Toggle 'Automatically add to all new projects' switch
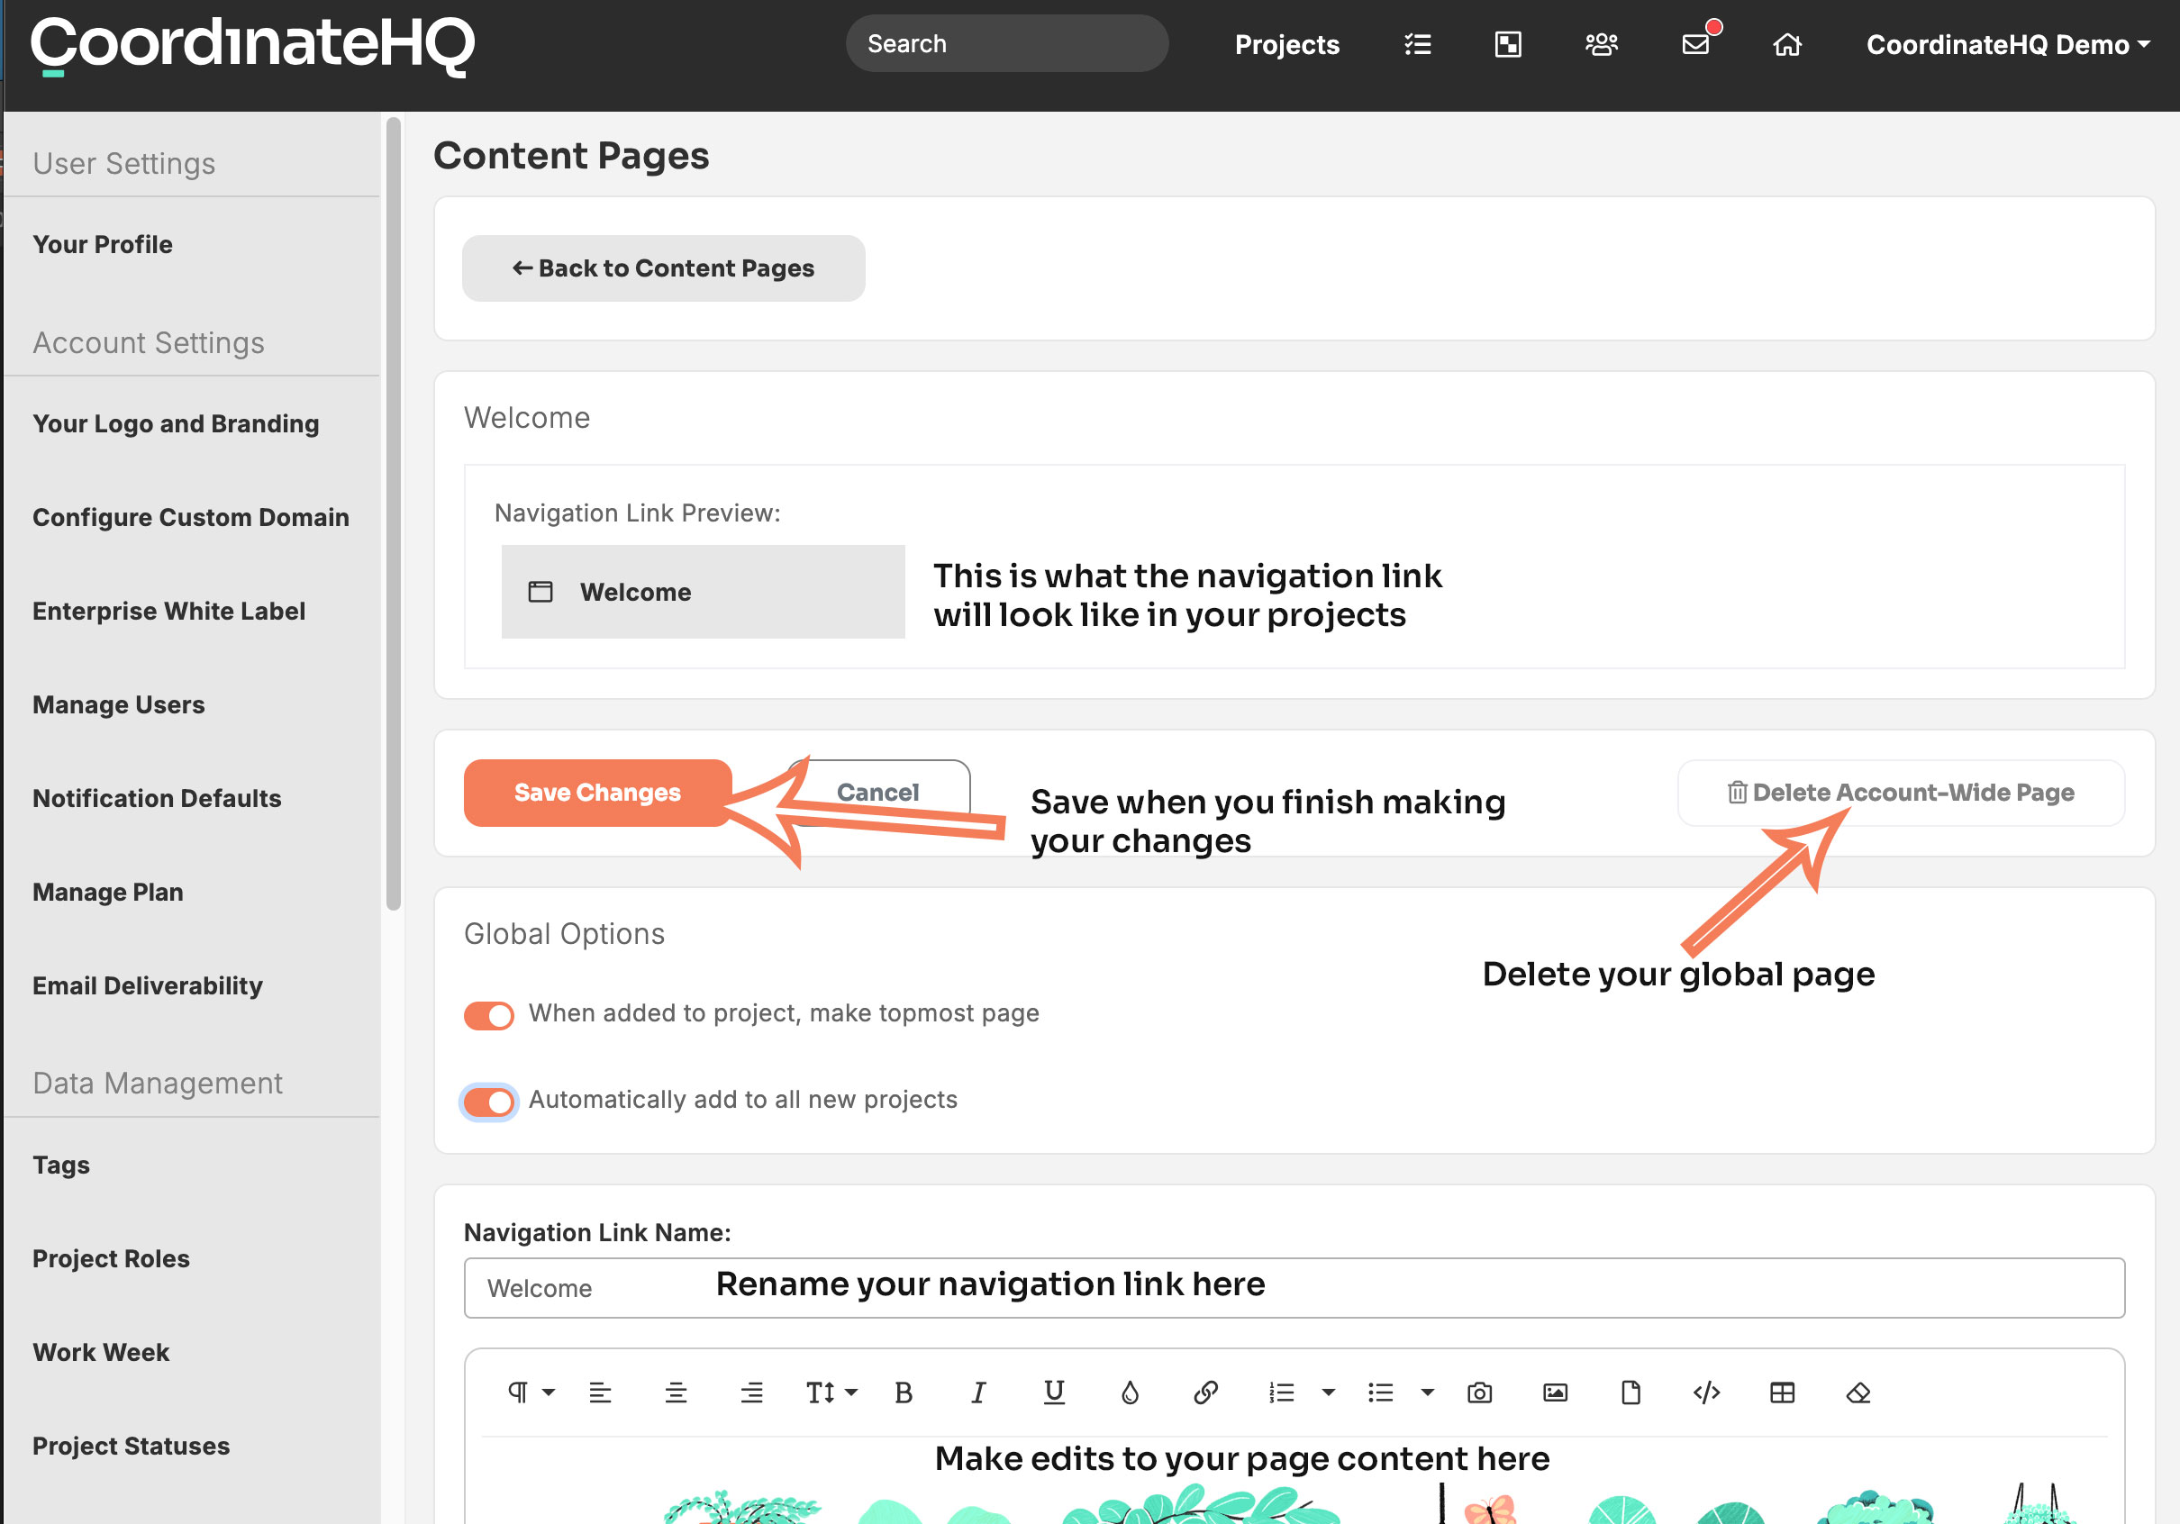The width and height of the screenshot is (2180, 1524). click(489, 1102)
